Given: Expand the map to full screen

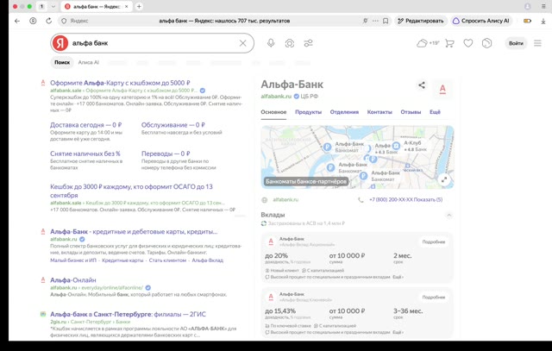Looking at the screenshot, I should coord(444,179).
